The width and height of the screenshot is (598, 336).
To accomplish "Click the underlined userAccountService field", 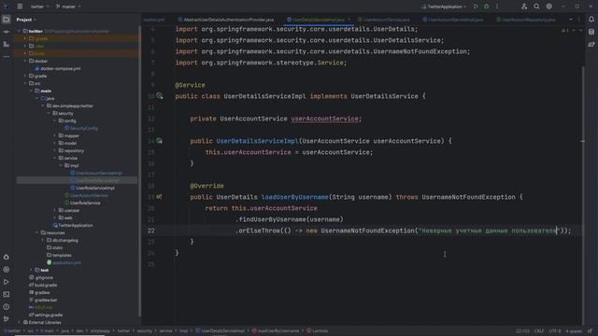I will [x=324, y=119].
